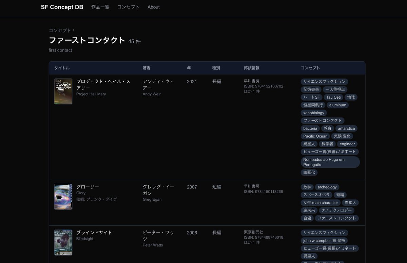Open the プロジェクト・ヘイル・メアリー title link

103,85
